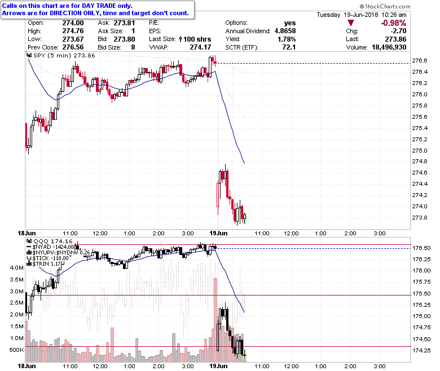
Task: Click the line icon before $NYAD legend
Action: pos(29,247)
